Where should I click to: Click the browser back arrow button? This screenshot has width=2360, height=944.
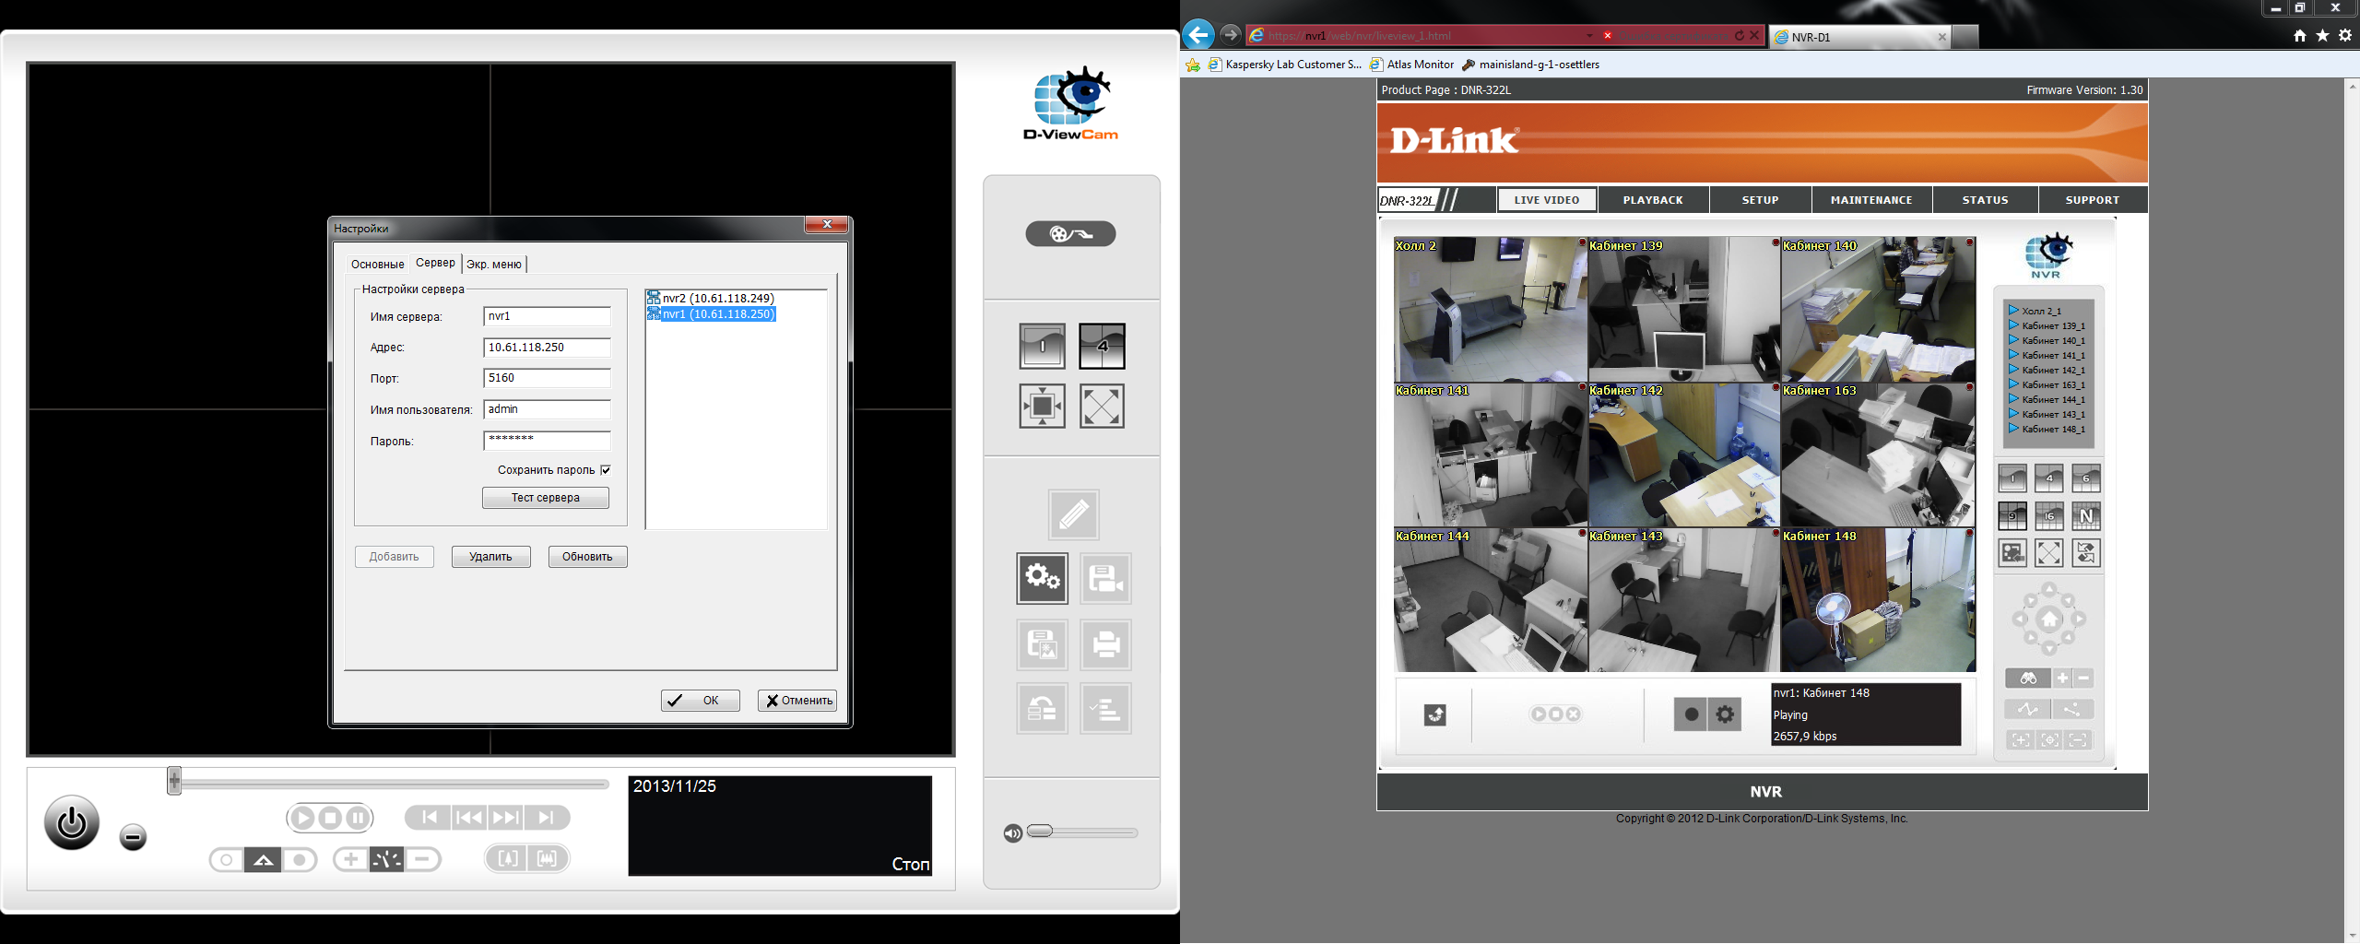pos(1198,35)
